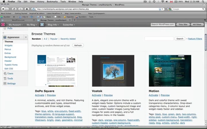Click the Users icon in the sidebar
Screen dimensions: 207x129
(x=5, y=74)
